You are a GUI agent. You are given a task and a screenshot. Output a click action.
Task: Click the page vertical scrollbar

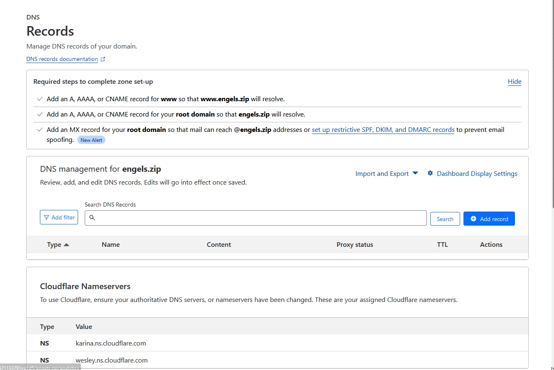(552, 104)
